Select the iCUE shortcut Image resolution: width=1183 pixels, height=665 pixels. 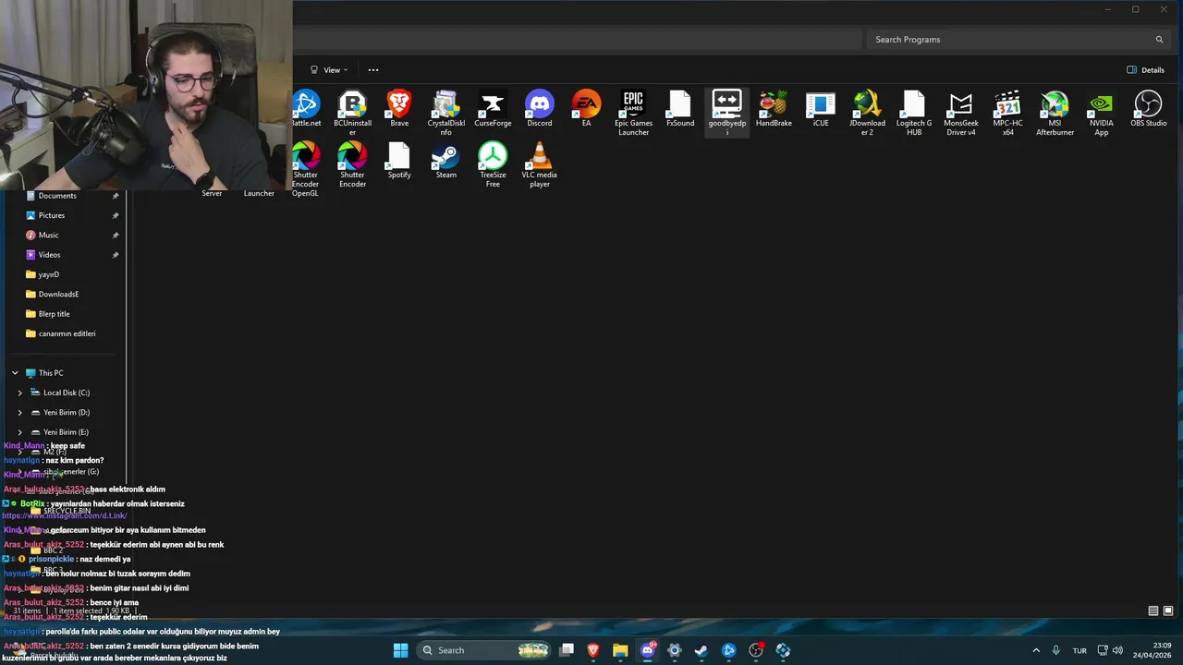click(821, 109)
